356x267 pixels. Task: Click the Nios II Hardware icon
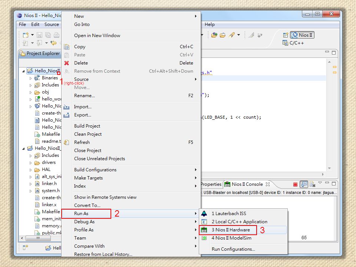tap(204, 230)
